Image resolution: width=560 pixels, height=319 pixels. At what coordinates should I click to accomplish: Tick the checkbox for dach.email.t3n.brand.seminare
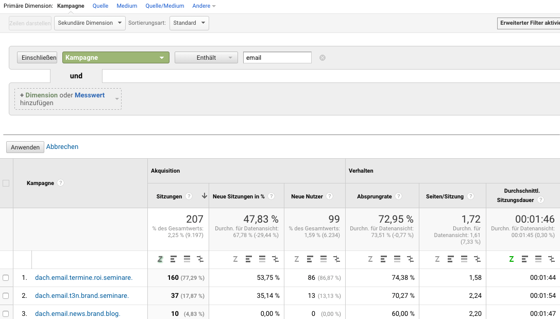6,296
